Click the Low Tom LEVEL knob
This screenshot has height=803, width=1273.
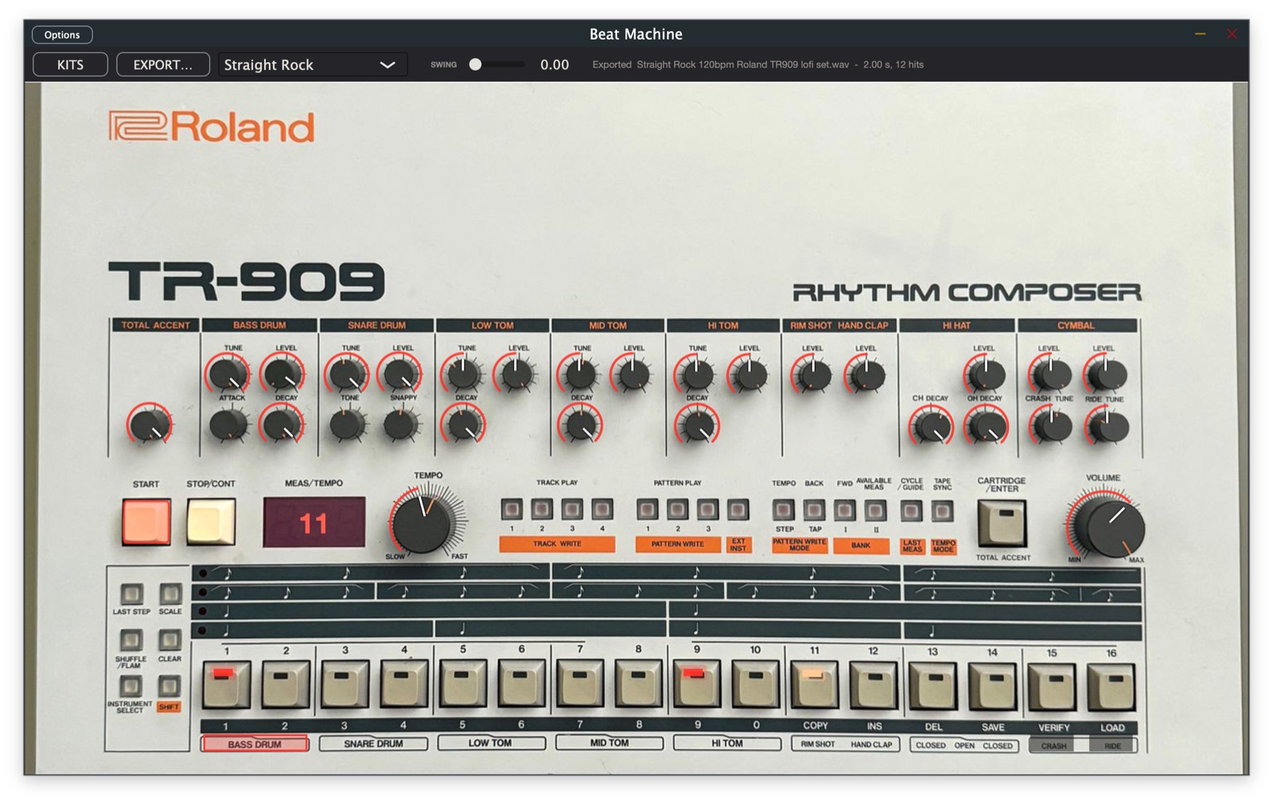516,374
